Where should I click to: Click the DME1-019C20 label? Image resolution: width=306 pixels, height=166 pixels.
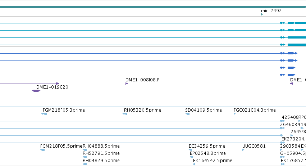coord(52,87)
